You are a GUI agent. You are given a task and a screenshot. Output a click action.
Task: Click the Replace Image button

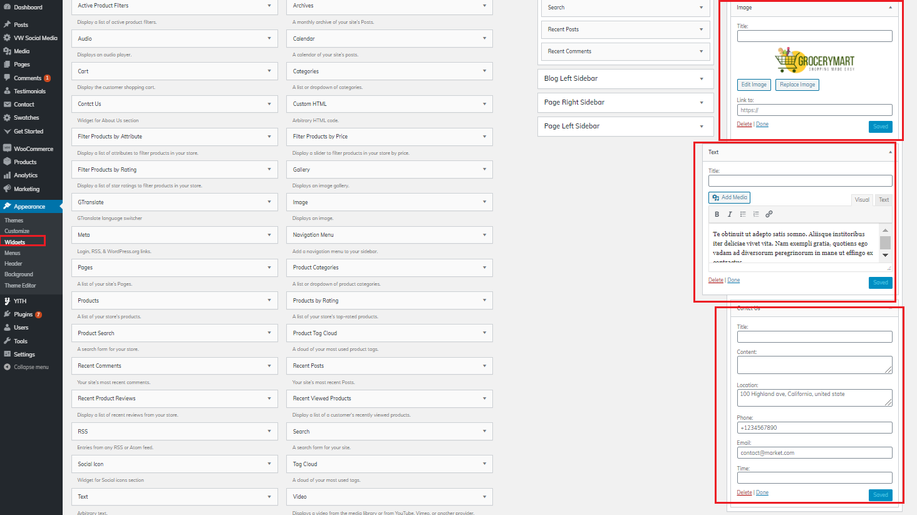pos(797,85)
